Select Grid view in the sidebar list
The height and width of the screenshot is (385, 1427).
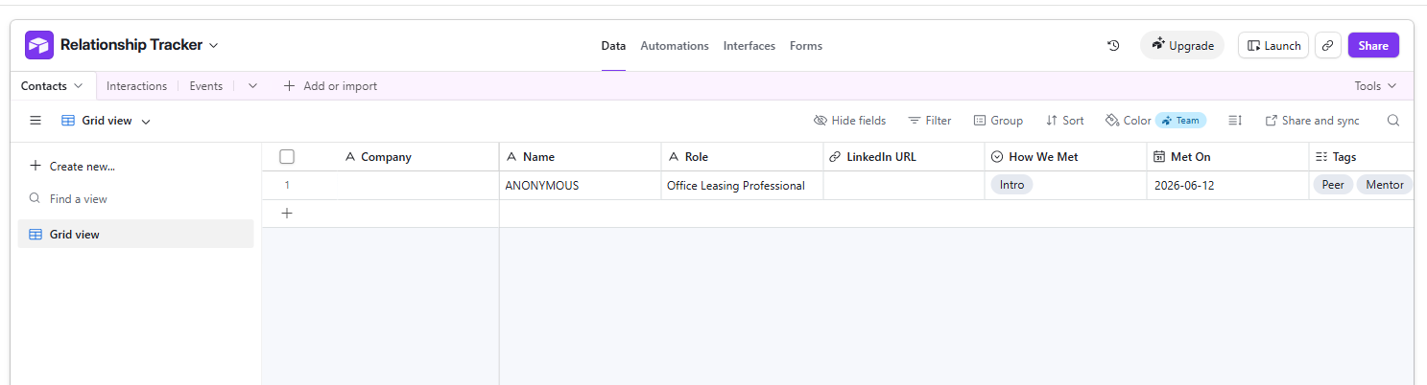[135, 234]
